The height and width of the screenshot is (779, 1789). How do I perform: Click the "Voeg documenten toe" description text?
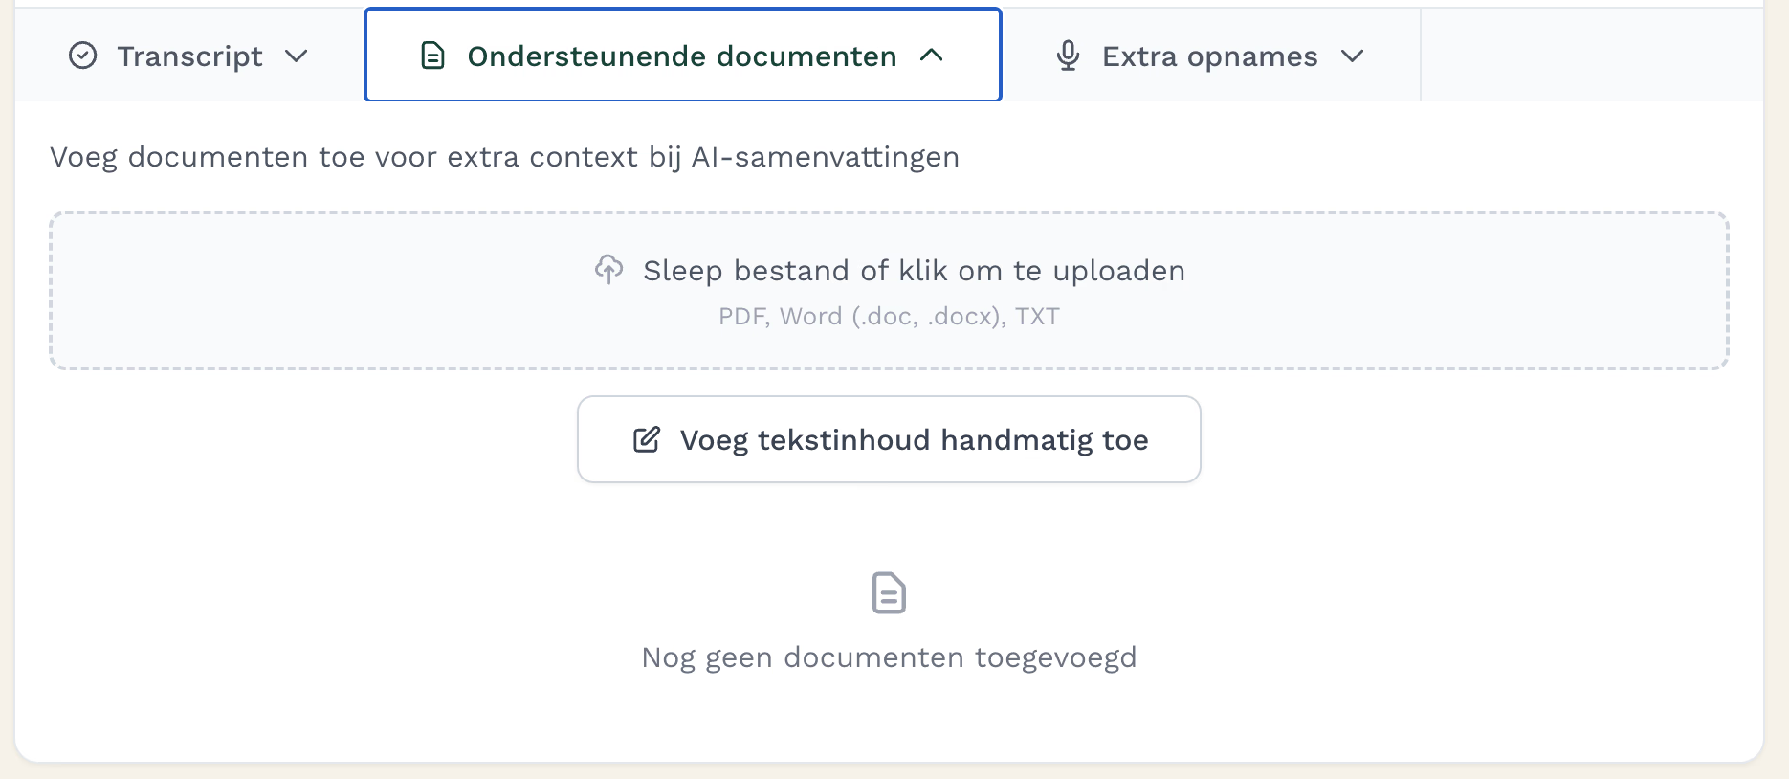(504, 157)
